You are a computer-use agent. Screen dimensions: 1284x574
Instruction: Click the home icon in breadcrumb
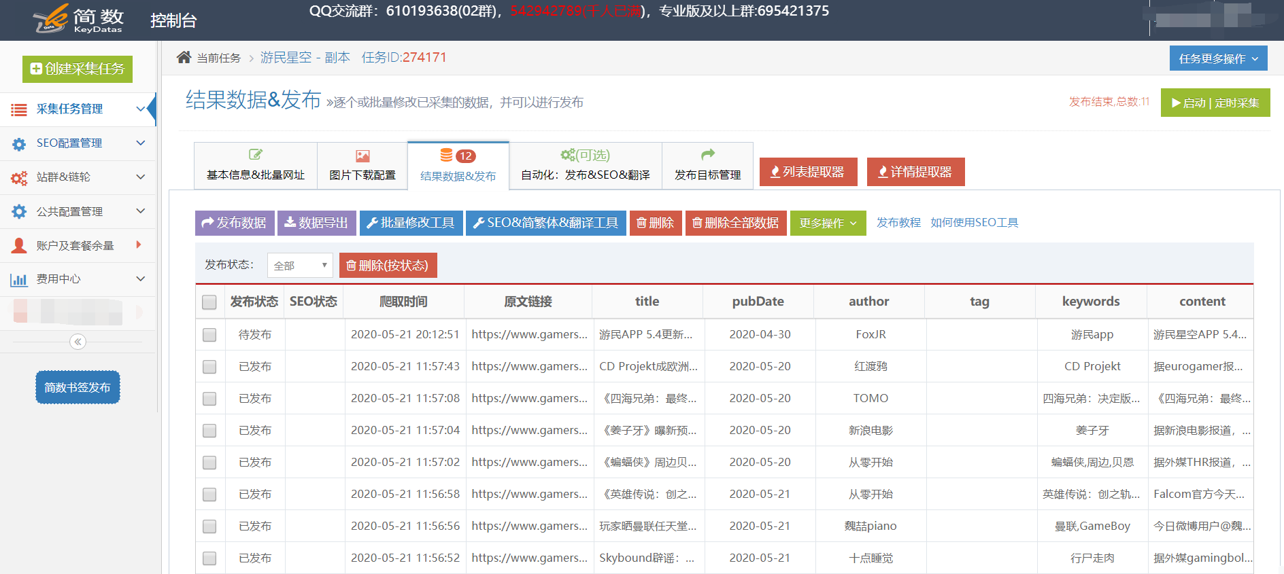coord(184,57)
